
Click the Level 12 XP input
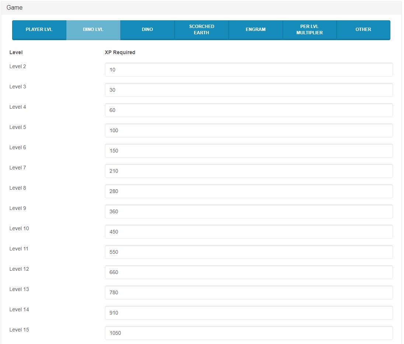tap(249, 272)
